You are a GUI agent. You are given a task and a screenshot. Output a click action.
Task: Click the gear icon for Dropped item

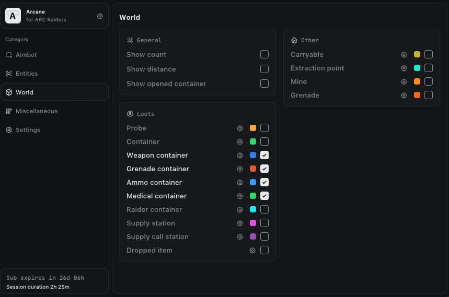pyautogui.click(x=252, y=251)
